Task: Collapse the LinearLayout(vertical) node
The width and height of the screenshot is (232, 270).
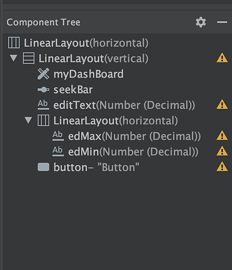Action: pos(14,58)
